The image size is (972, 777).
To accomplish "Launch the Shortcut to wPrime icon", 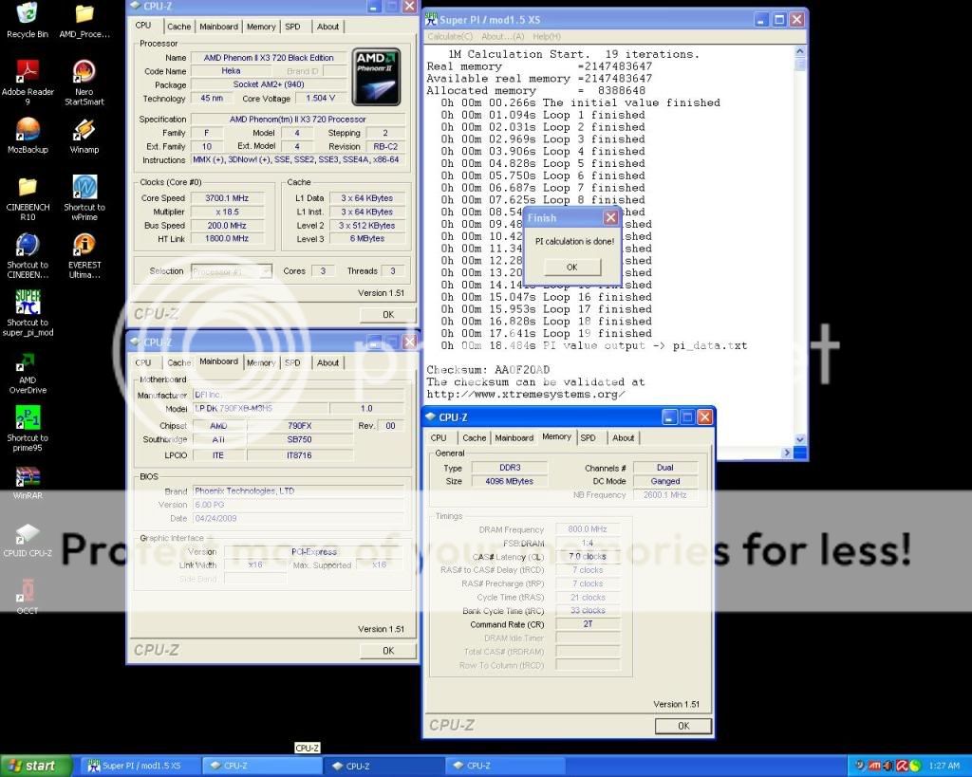I will 84,198.
